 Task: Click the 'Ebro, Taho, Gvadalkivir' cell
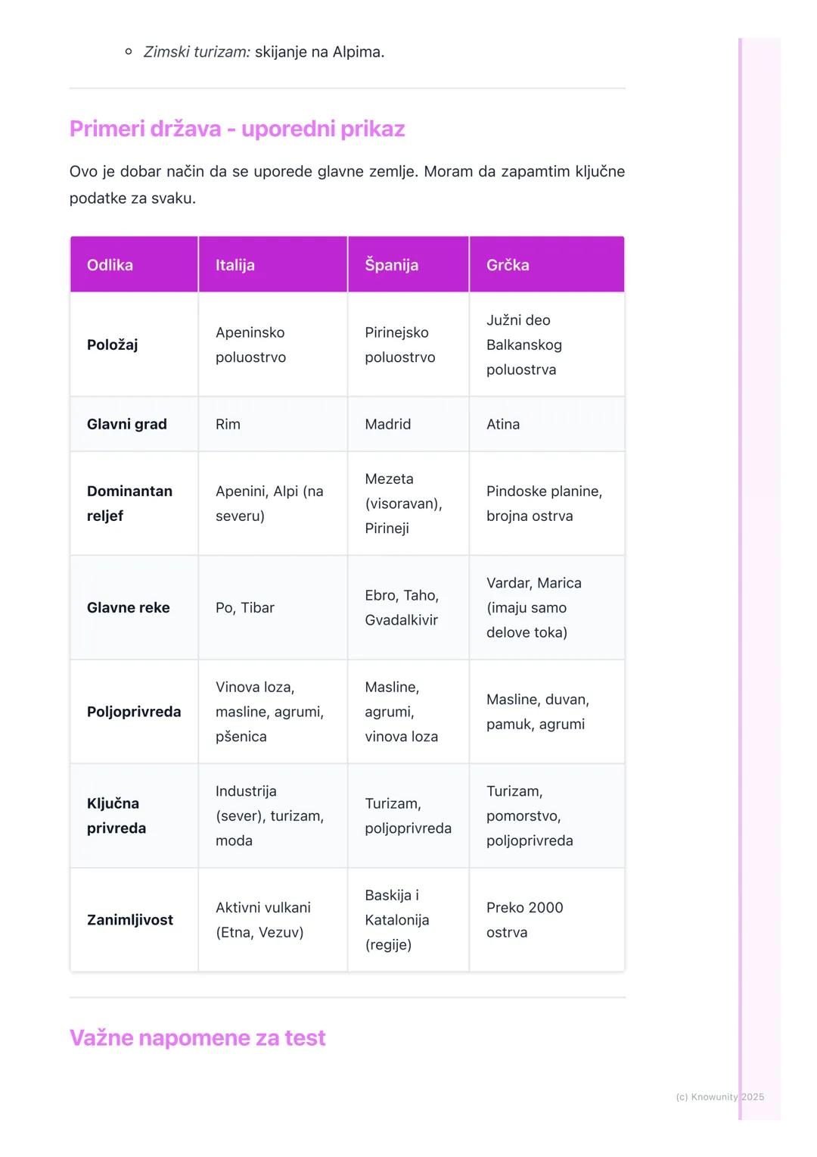[402, 607]
